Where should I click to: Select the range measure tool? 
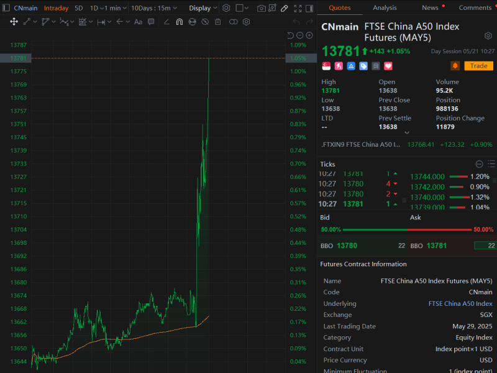pos(101,22)
